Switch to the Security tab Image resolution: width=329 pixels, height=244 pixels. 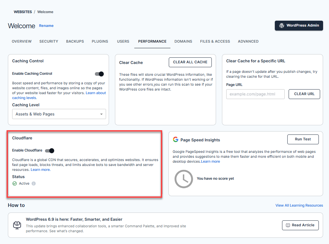tap(49, 41)
